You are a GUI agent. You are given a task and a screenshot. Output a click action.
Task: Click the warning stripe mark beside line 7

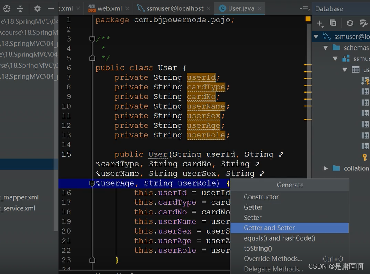click(x=308, y=78)
